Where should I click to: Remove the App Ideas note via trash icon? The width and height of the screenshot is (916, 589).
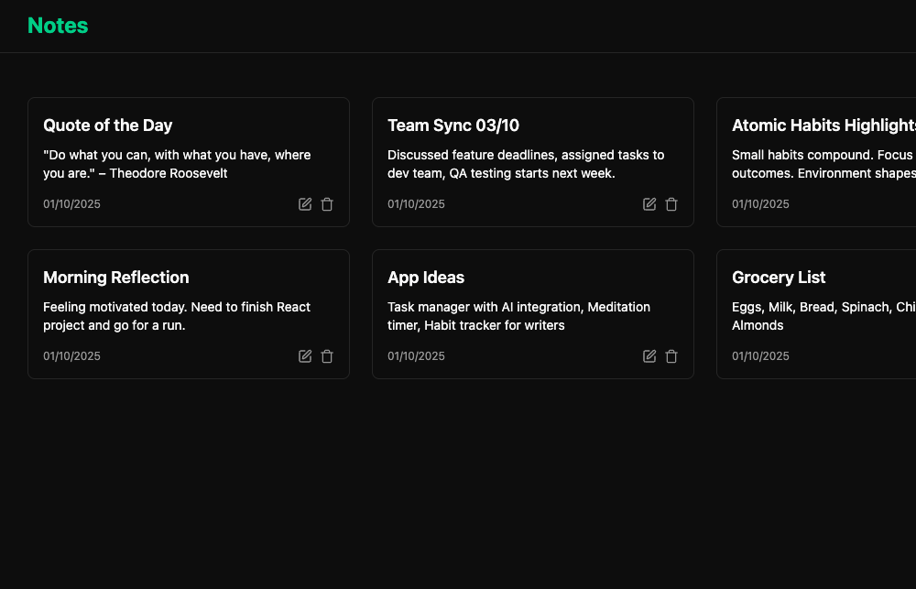[x=671, y=356]
